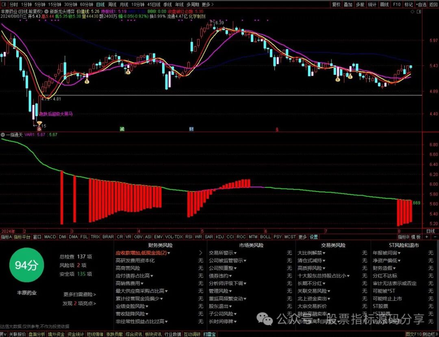The width and height of the screenshot is (439, 337).
Task: Click the +自选 button
Action: (421, 4)
